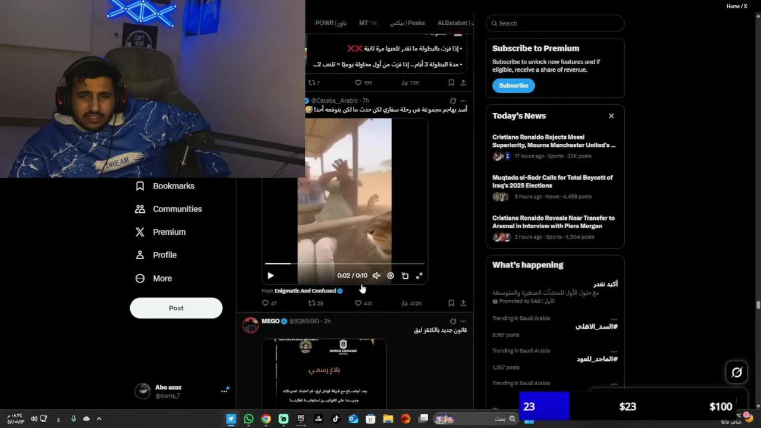The height and width of the screenshot is (428, 761).
Task: Toggle the microphone icon in system tray
Action: point(74,419)
